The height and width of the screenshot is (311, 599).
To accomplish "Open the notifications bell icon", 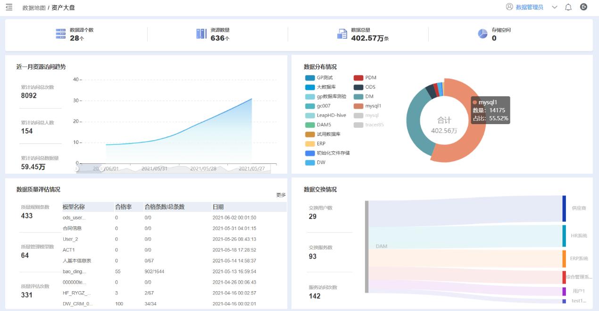I will click(568, 7).
